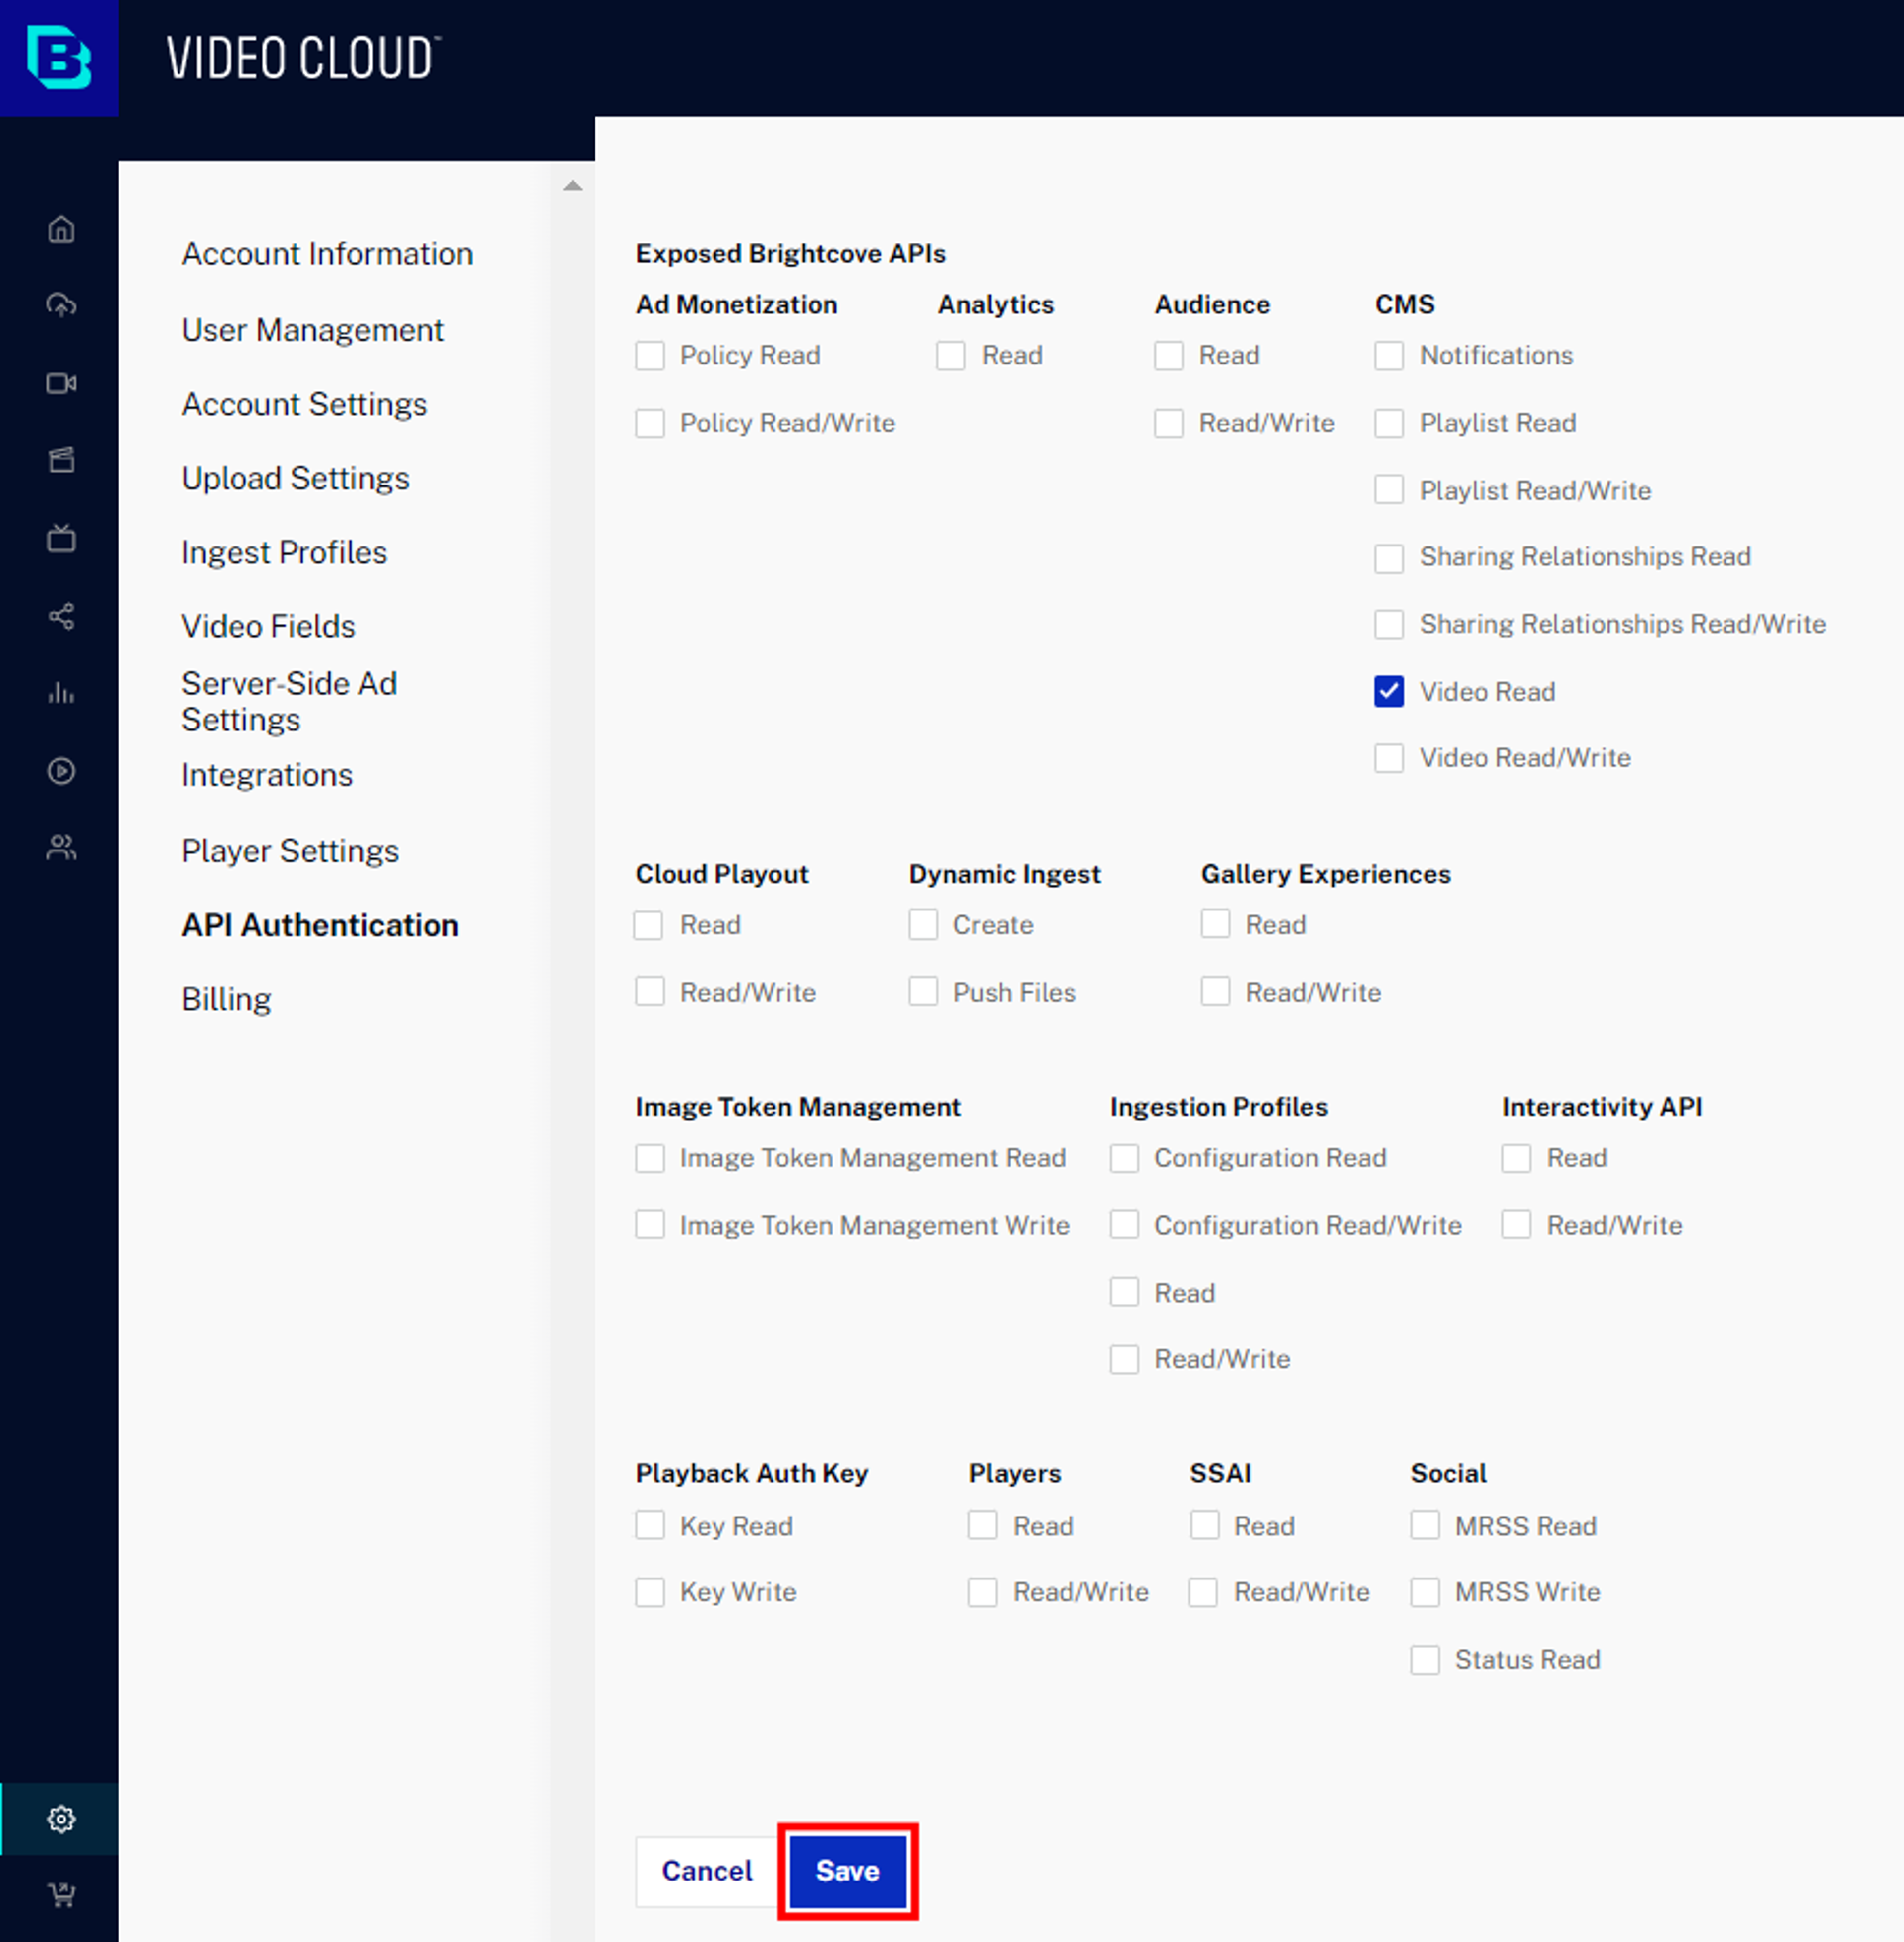
Task: Check Dynamic Ingest Create
Action: coord(923,924)
